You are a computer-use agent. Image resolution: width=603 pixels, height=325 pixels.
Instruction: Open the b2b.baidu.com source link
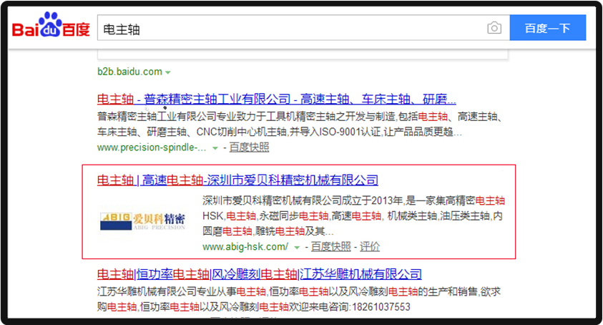129,72
